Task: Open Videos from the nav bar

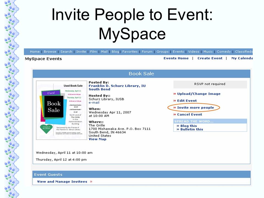Action: click(194, 51)
